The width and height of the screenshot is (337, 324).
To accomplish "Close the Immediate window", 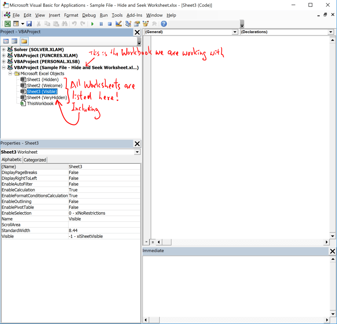I will coord(332,251).
